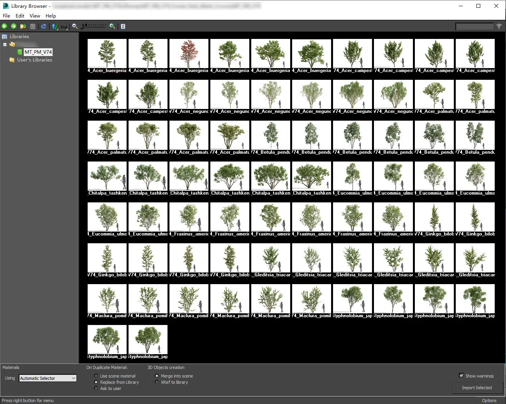Uncheck the 'Show warnings' checkbox
Viewport: 506px width, 404px height.
pos(461,375)
